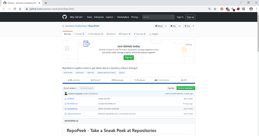Click the LICENSE file icon
Viewport: 259px width, 136px height.
click(x=65, y=99)
